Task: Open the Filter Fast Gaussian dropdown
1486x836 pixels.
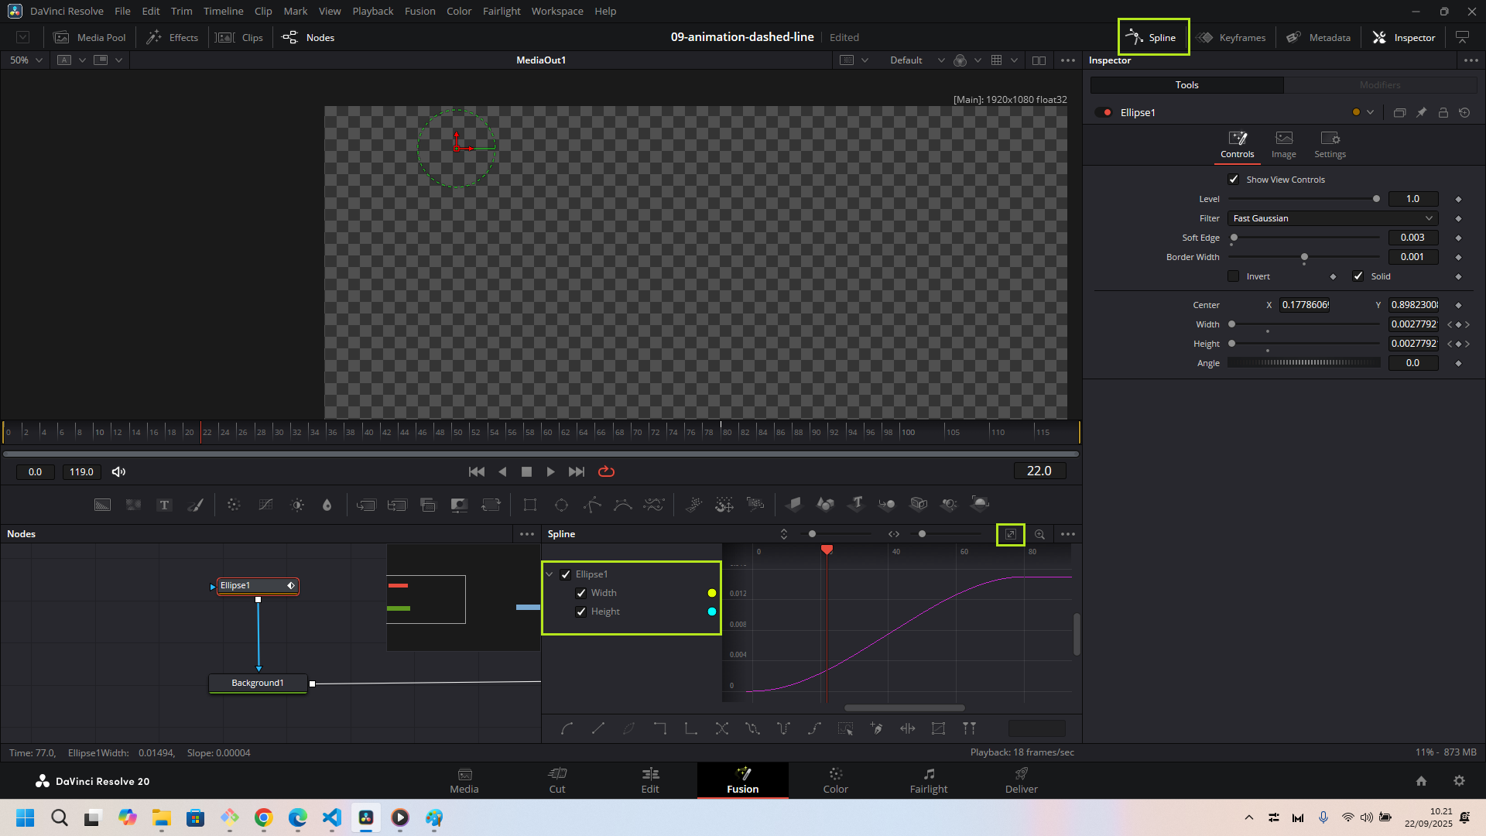Action: tap(1332, 218)
